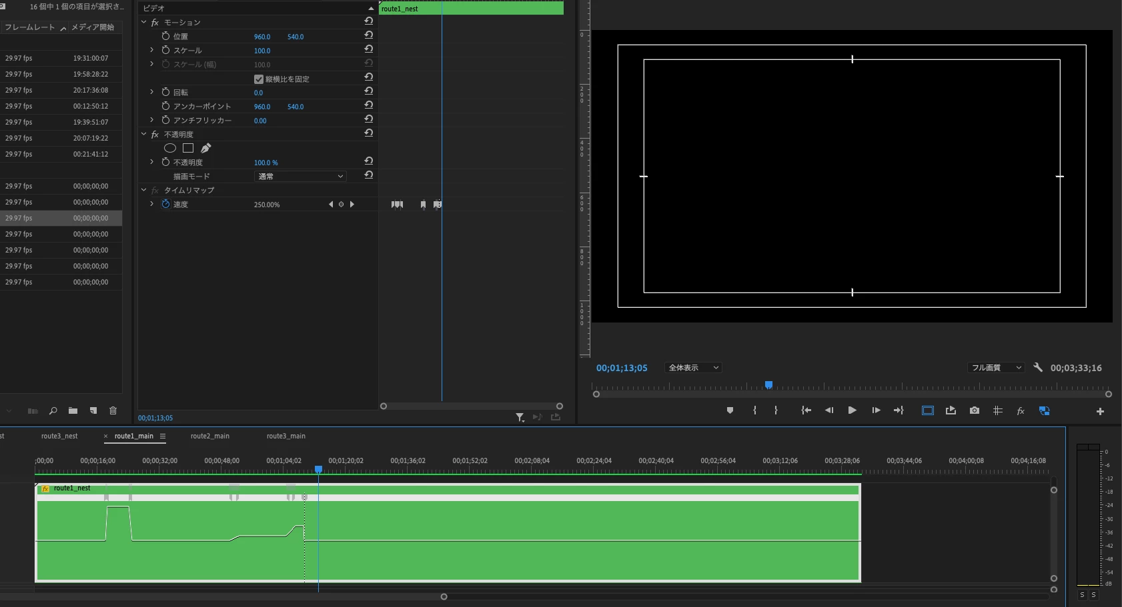The width and height of the screenshot is (1122, 607).
Task: Open the 全体表示 zoom level dropdown
Action: point(693,368)
